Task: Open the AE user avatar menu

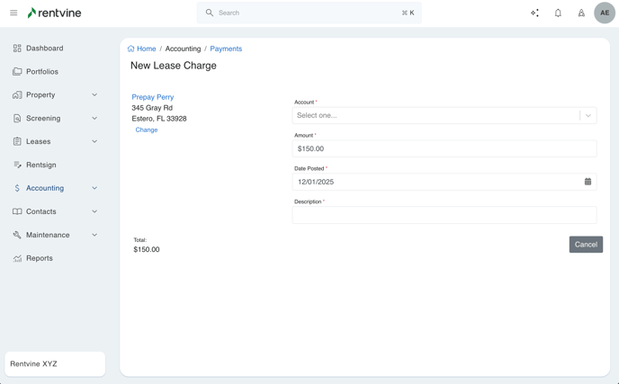Action: click(604, 13)
